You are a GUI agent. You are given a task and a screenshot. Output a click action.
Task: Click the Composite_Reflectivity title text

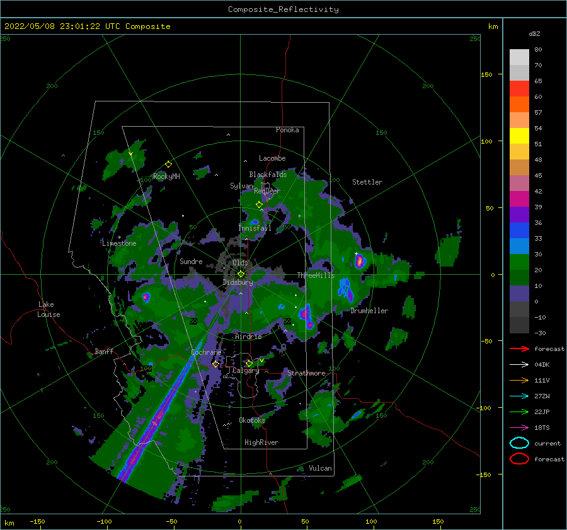[x=283, y=9]
